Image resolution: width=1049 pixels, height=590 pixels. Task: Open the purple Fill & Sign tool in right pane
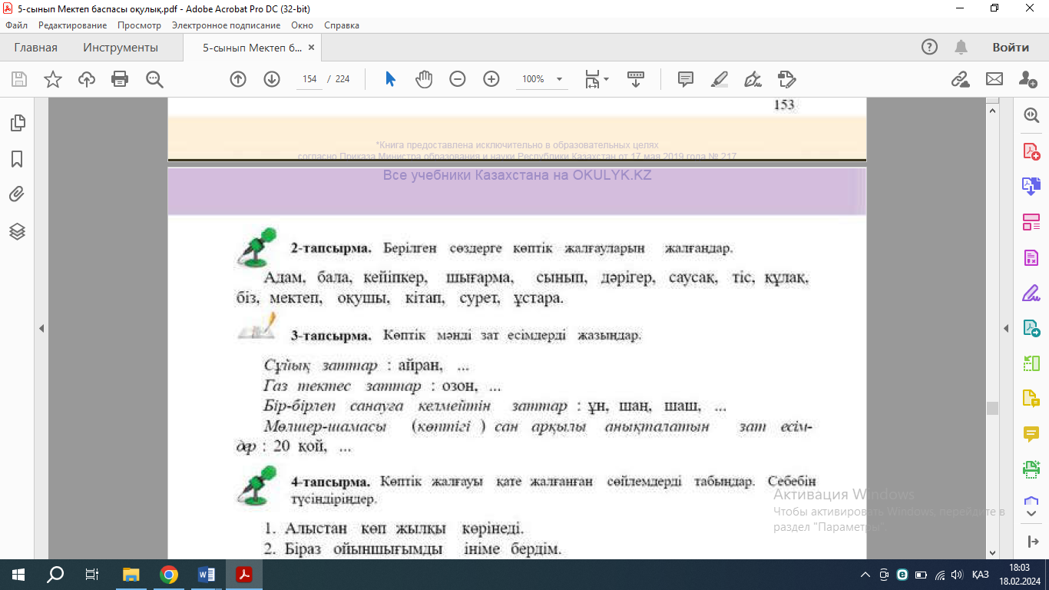pyautogui.click(x=1031, y=293)
